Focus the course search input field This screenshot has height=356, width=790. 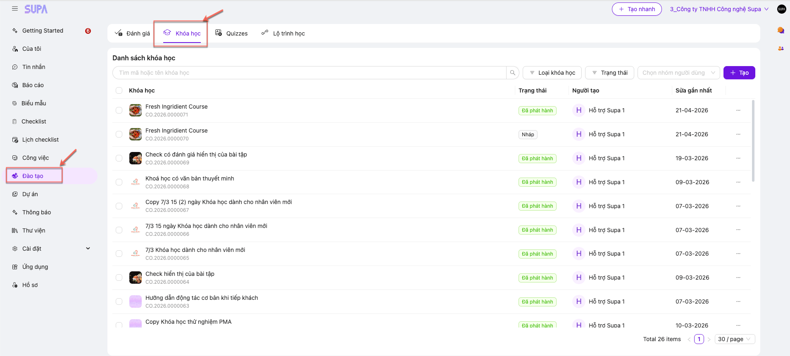click(x=309, y=73)
